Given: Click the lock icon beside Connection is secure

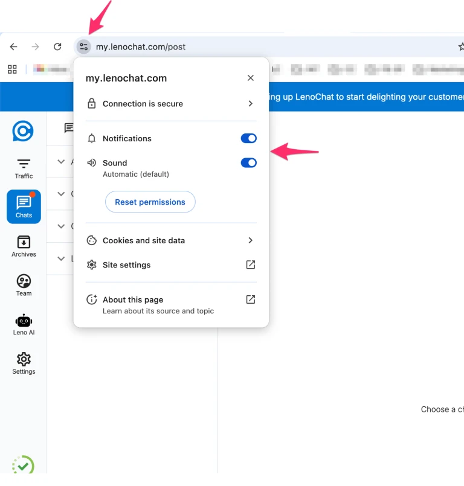Looking at the screenshot, I should point(91,103).
